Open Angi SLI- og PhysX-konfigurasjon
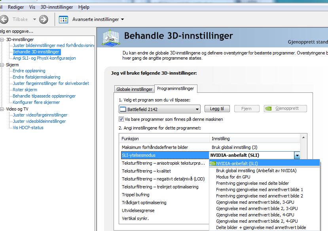Viewport: 328px width, 231px height. 44,58
